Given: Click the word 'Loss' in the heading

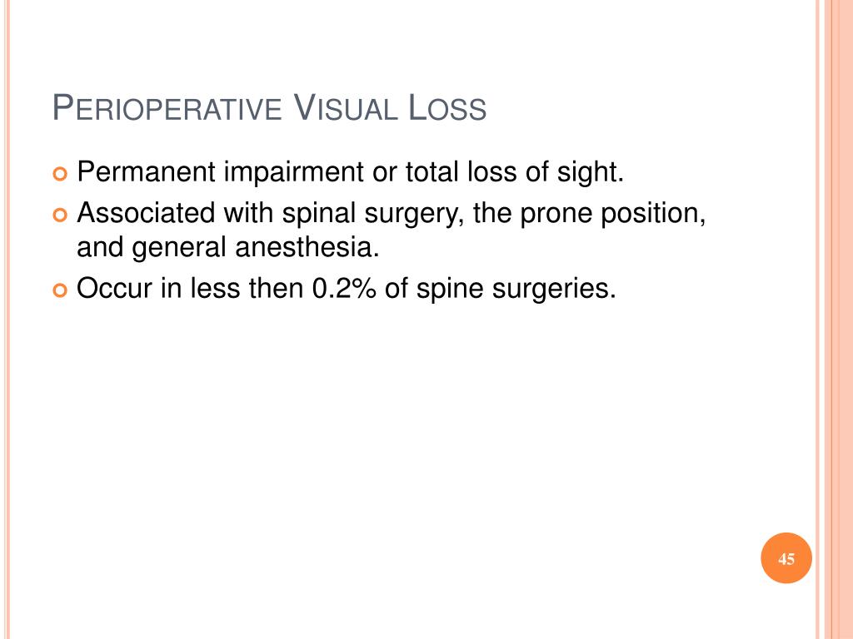Looking at the screenshot, I should [447, 107].
